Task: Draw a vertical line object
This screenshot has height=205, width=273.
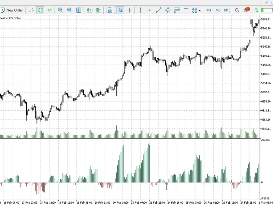Action: pos(140,10)
